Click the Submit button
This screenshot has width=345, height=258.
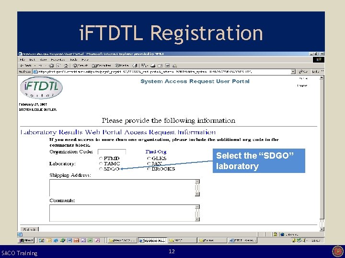(x=29, y=229)
